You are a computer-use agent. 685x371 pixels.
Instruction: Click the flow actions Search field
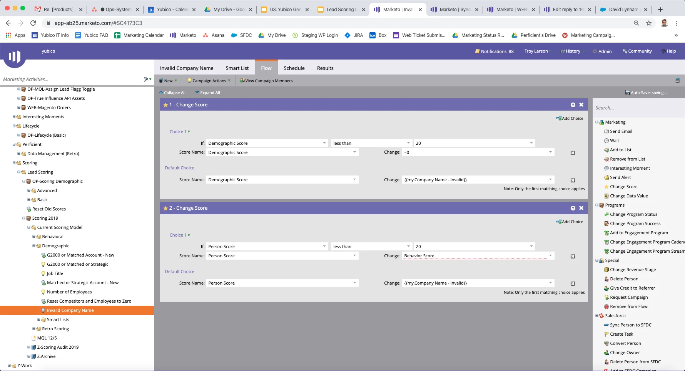click(639, 108)
